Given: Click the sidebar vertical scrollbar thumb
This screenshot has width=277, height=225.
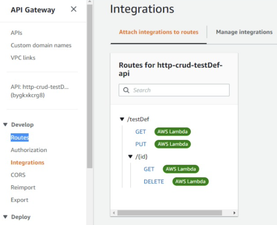Looking at the screenshot, I should 90,86.
